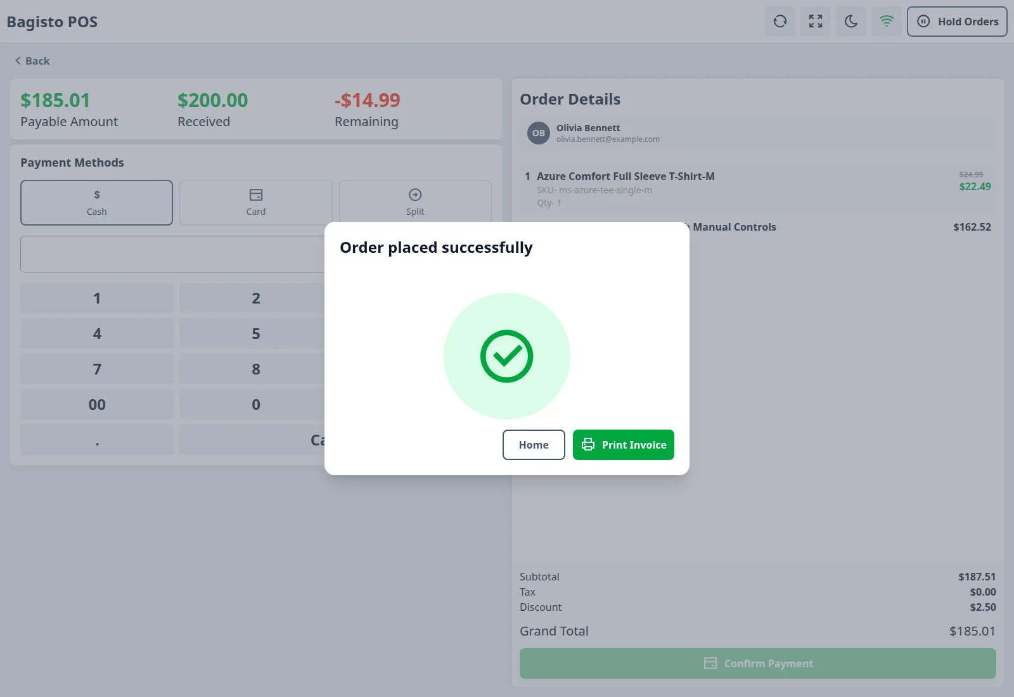
Task: Select Card payment method
Action: [x=256, y=203]
